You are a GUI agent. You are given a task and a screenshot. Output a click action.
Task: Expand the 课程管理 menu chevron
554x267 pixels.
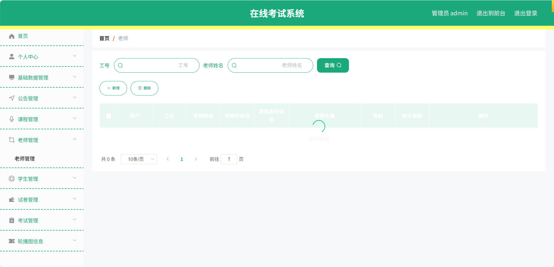(75, 118)
